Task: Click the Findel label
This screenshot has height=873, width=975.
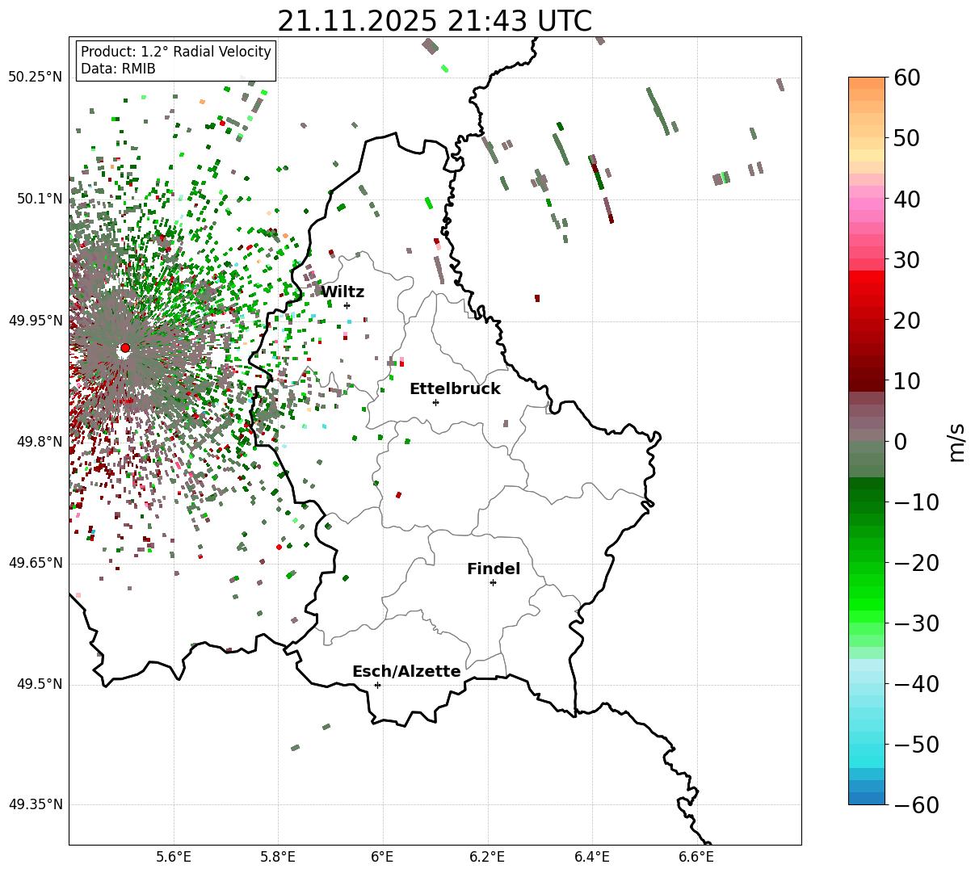Action: point(494,569)
